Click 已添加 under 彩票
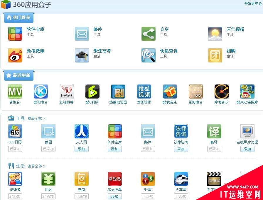This screenshot has height=200, width=263. click(148, 196)
